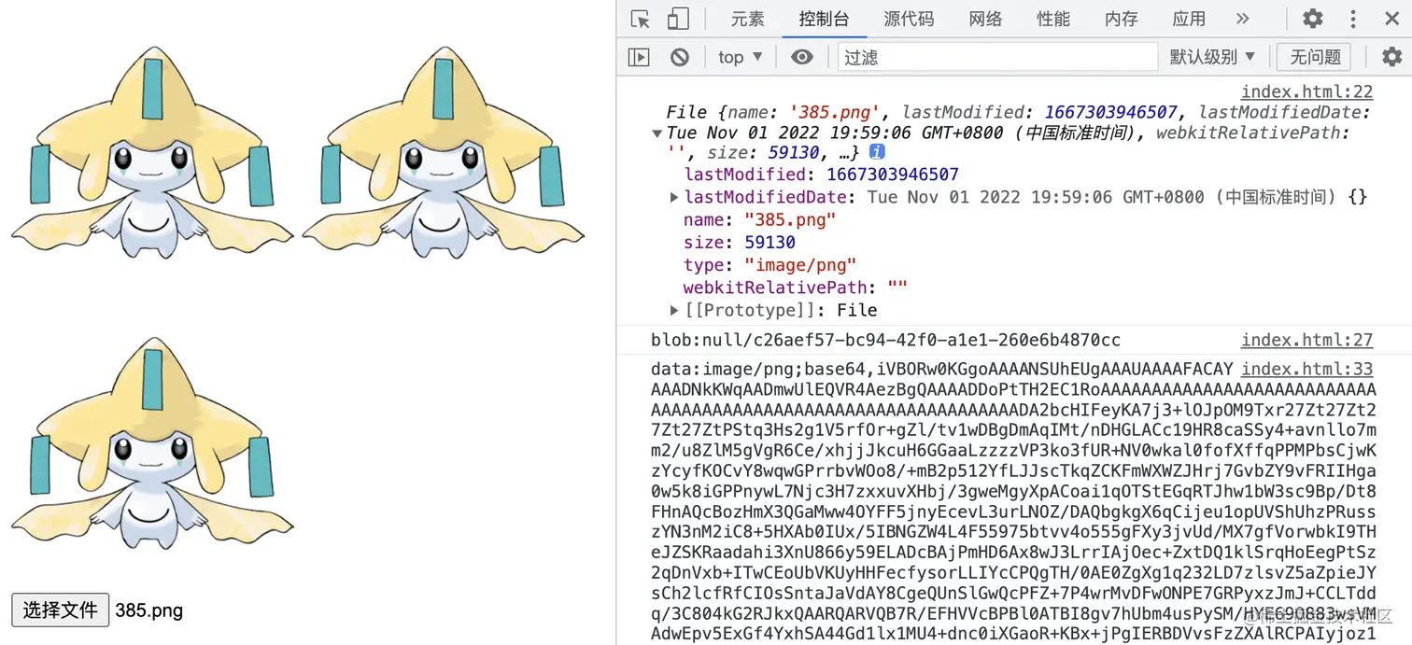Expand the [[Prototype]]: File entry
Image resolution: width=1412 pixels, height=645 pixels.
pyautogui.click(x=675, y=310)
